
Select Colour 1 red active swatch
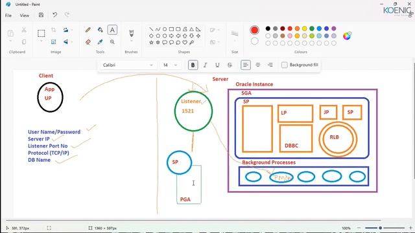coord(254,30)
